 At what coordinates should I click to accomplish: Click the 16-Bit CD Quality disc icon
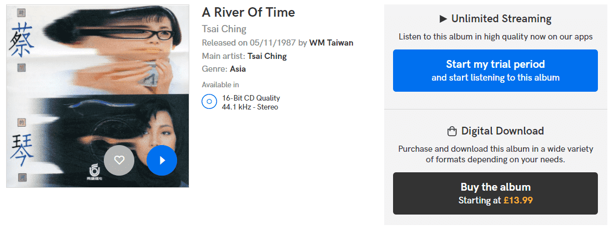(x=209, y=102)
